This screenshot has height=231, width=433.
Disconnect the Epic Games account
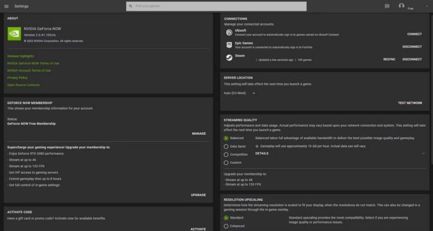pos(412,47)
